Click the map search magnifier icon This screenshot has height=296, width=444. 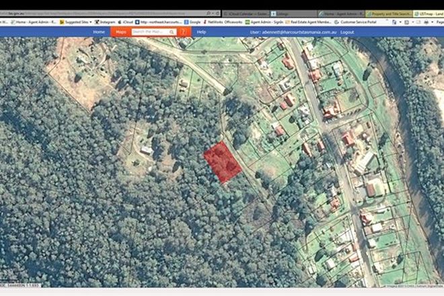tap(172, 32)
